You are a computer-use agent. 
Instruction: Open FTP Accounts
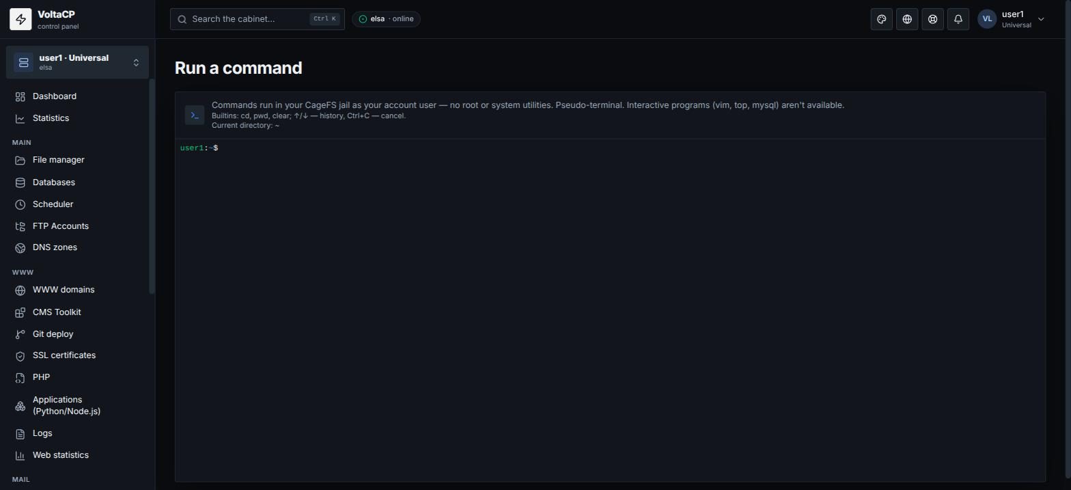pyautogui.click(x=77, y=226)
